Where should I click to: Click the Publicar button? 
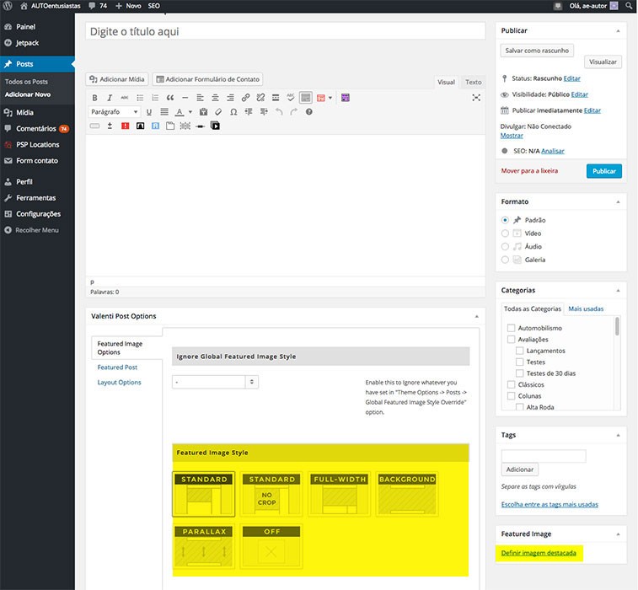click(x=603, y=170)
